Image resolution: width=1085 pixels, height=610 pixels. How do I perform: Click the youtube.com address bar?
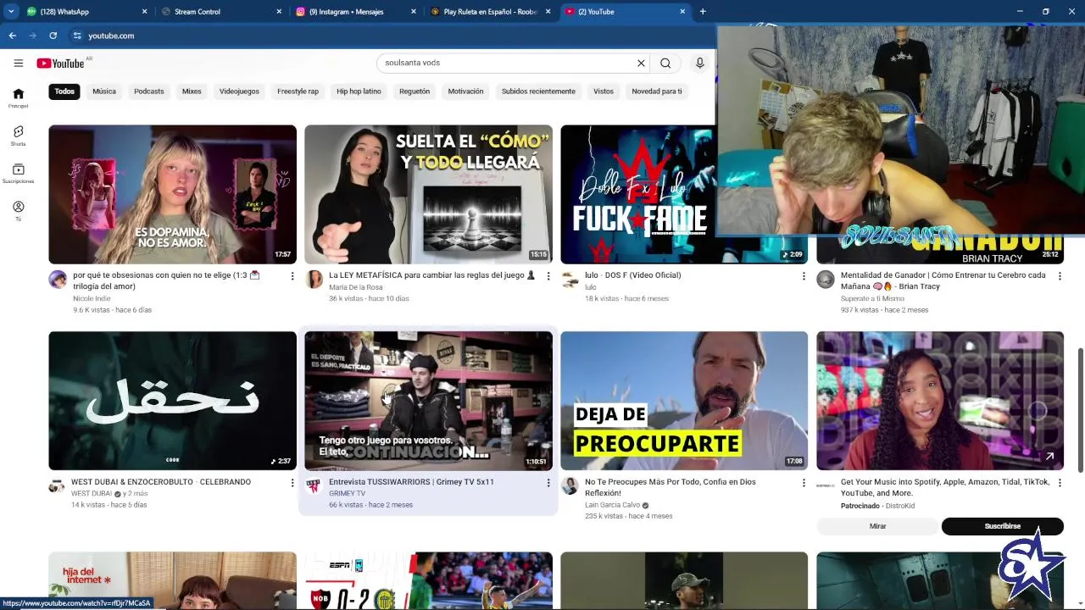pos(390,36)
